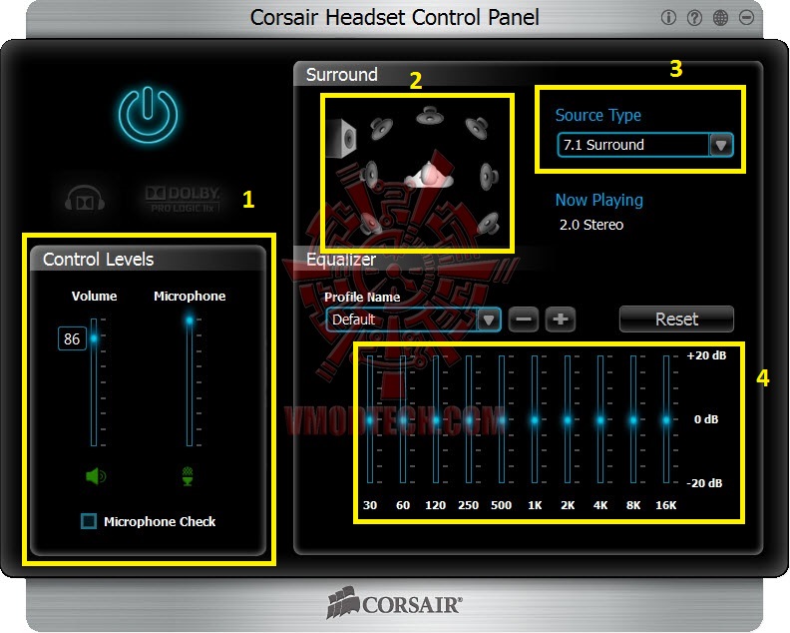Enable the Microphone Check checkbox
Screen dimensions: 790x633
tap(89, 521)
